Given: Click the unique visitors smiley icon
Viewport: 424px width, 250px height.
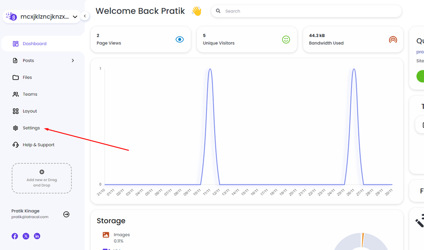Looking at the screenshot, I should tap(286, 40).
